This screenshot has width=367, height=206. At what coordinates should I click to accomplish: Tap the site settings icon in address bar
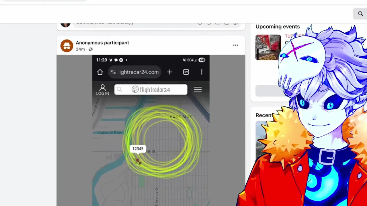[113, 72]
